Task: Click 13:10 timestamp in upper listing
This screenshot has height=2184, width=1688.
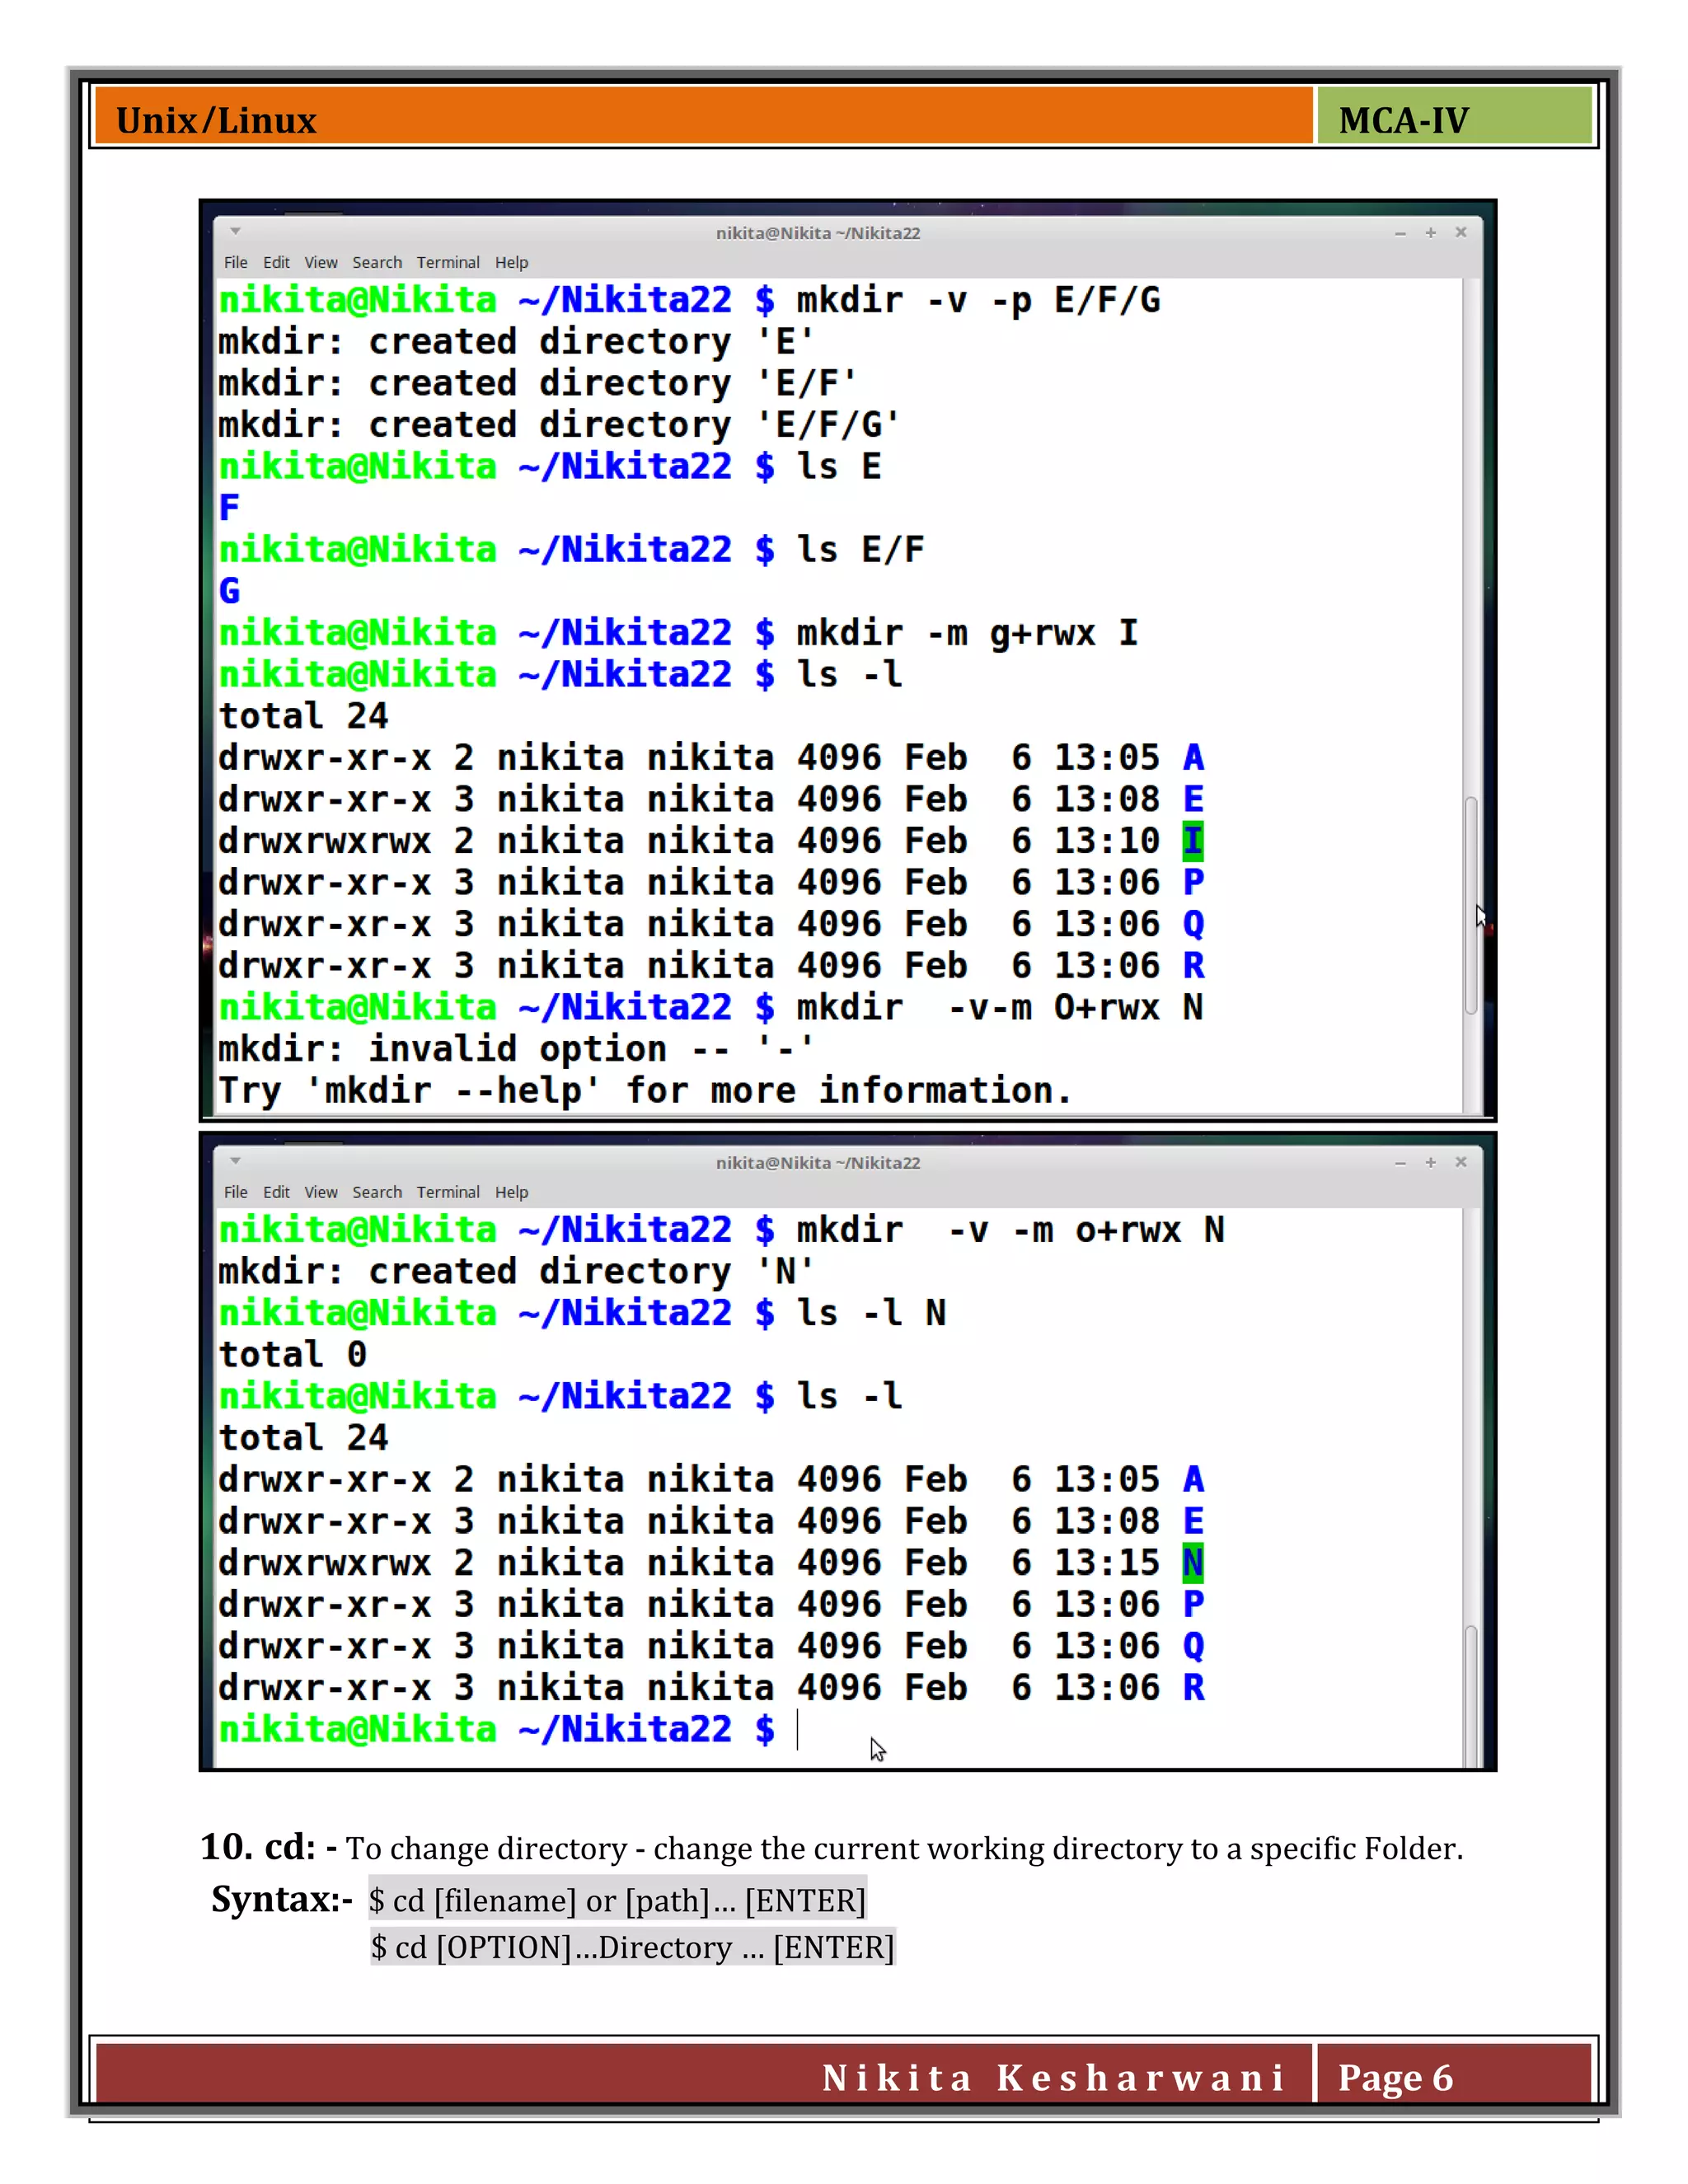Action: click(x=1107, y=842)
